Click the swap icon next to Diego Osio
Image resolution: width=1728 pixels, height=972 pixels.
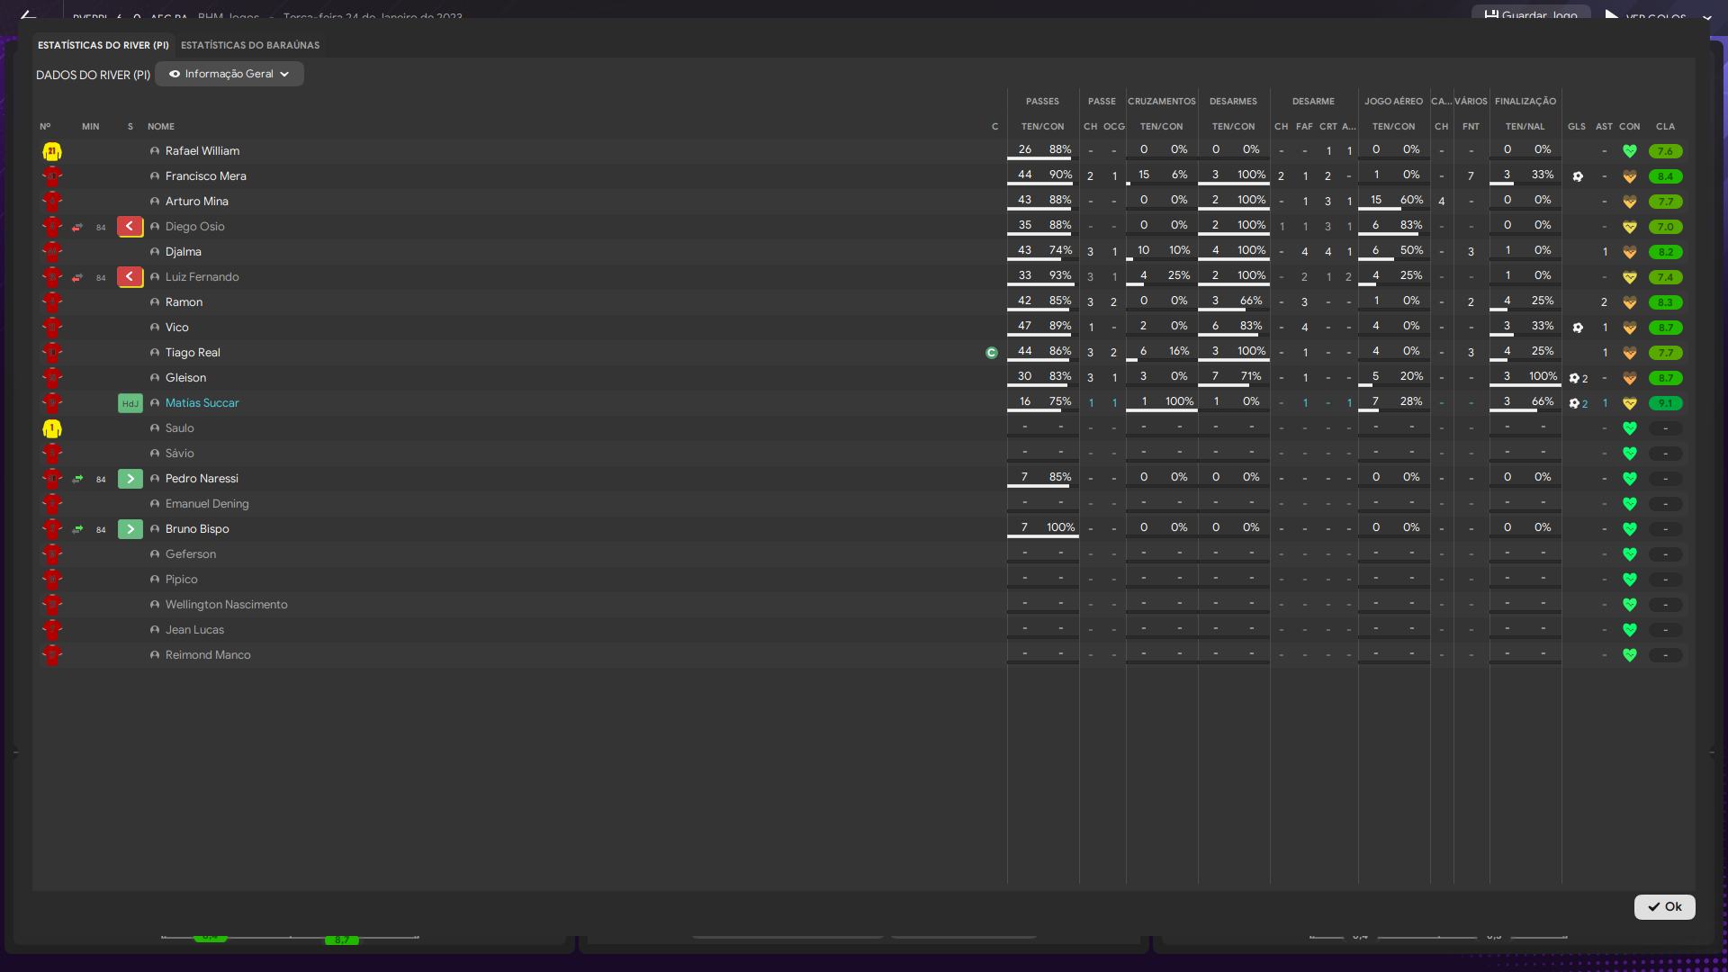click(x=77, y=227)
